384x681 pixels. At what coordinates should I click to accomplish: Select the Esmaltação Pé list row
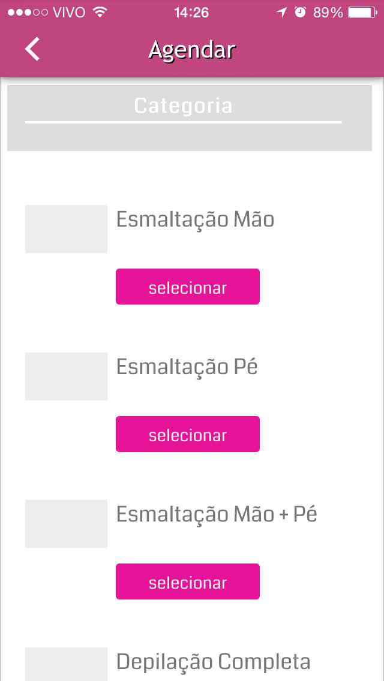pyautogui.click(x=187, y=366)
